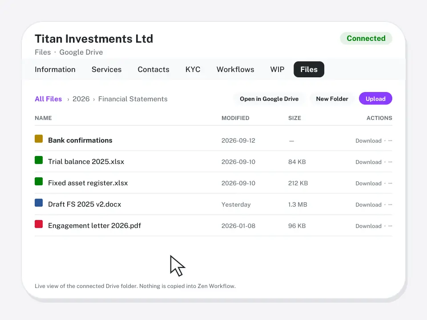Click the 2026-09-12 modified date
Screen dimensions: 427x320
click(x=238, y=140)
